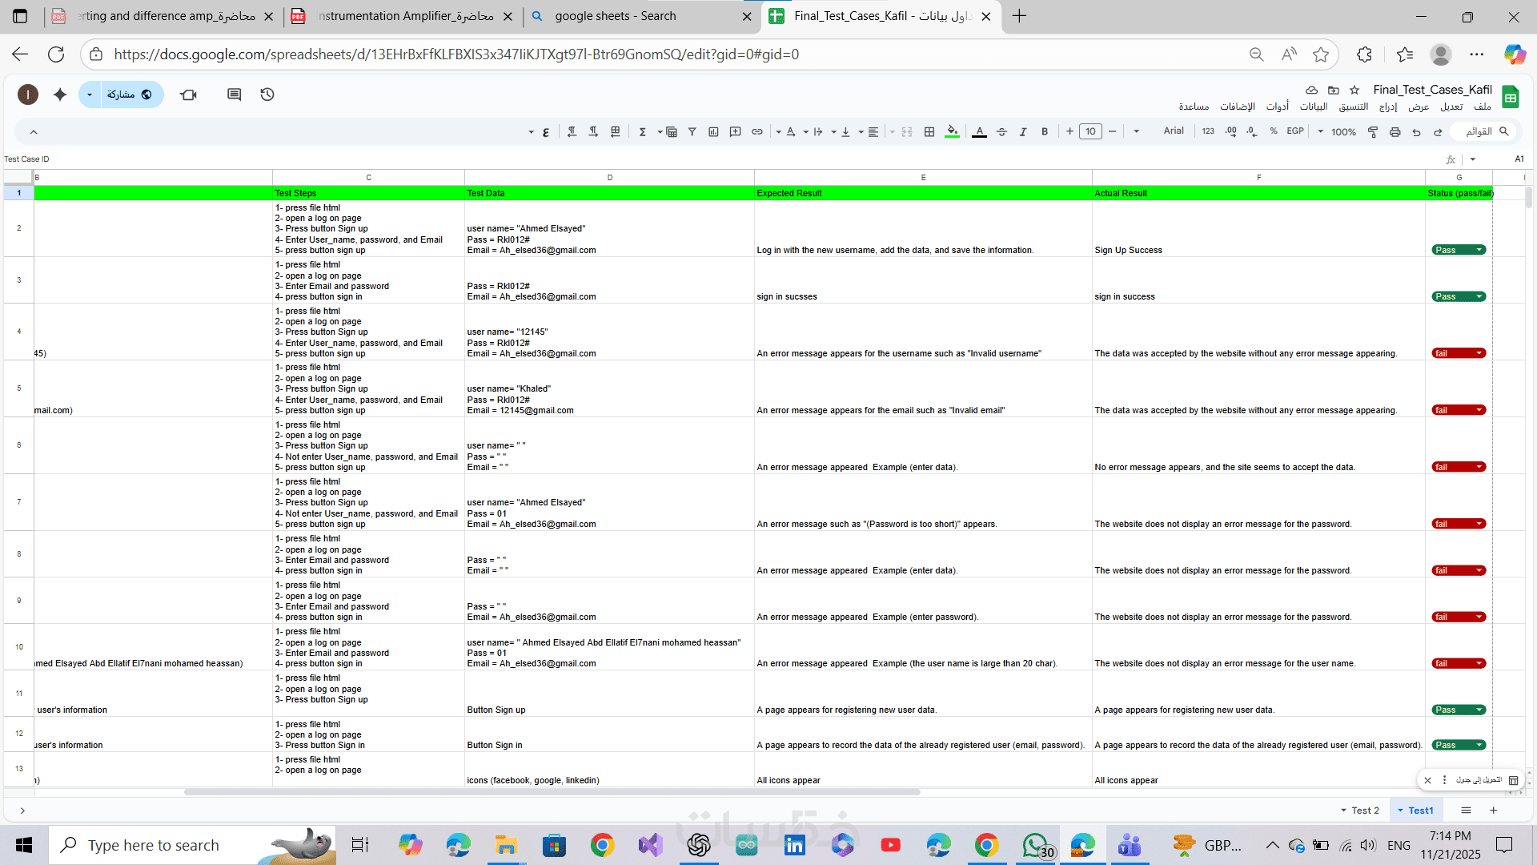Screen dimensions: 1537x865
Task: Open version history clock icon
Action: (267, 95)
